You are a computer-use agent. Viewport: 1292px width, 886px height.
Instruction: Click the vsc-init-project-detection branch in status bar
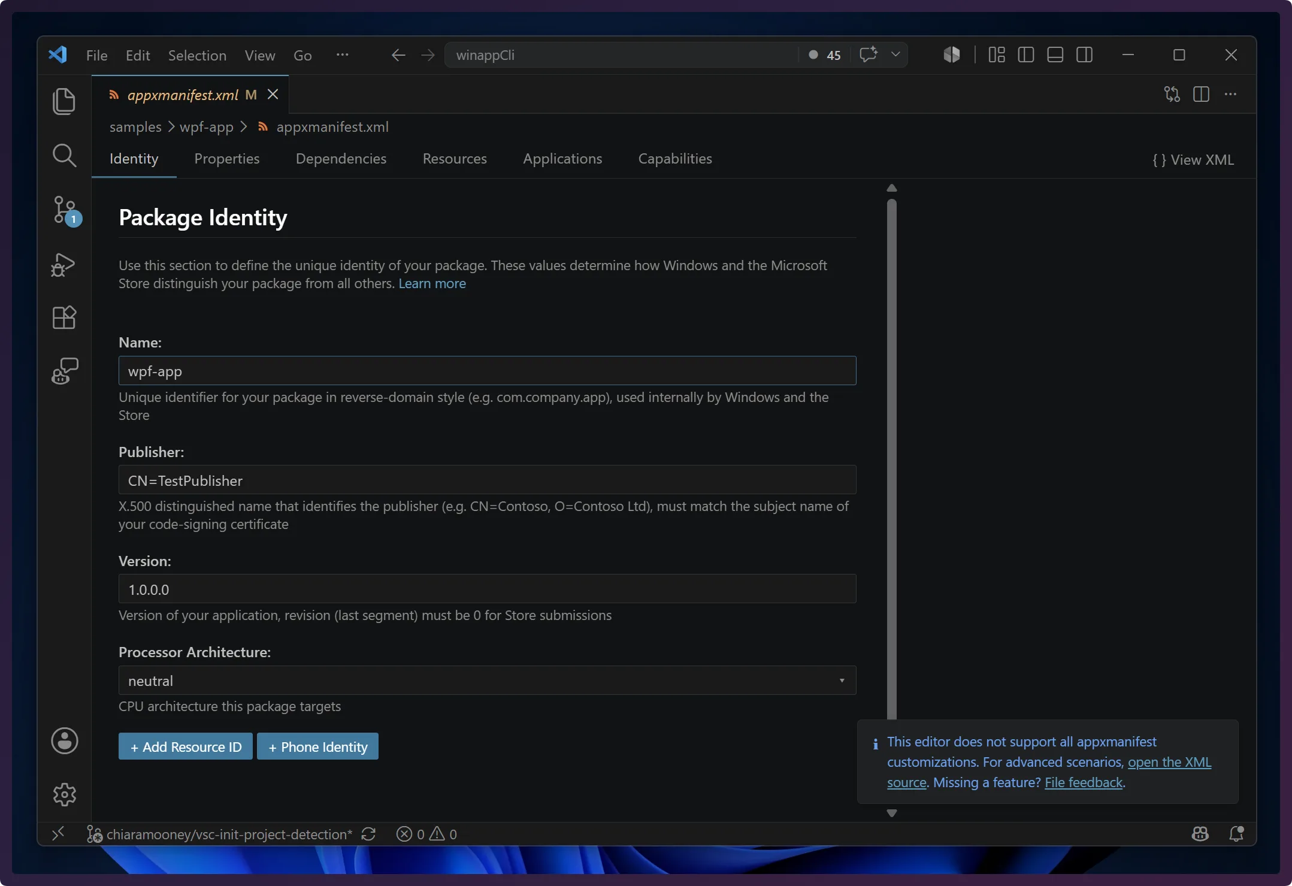click(x=219, y=834)
